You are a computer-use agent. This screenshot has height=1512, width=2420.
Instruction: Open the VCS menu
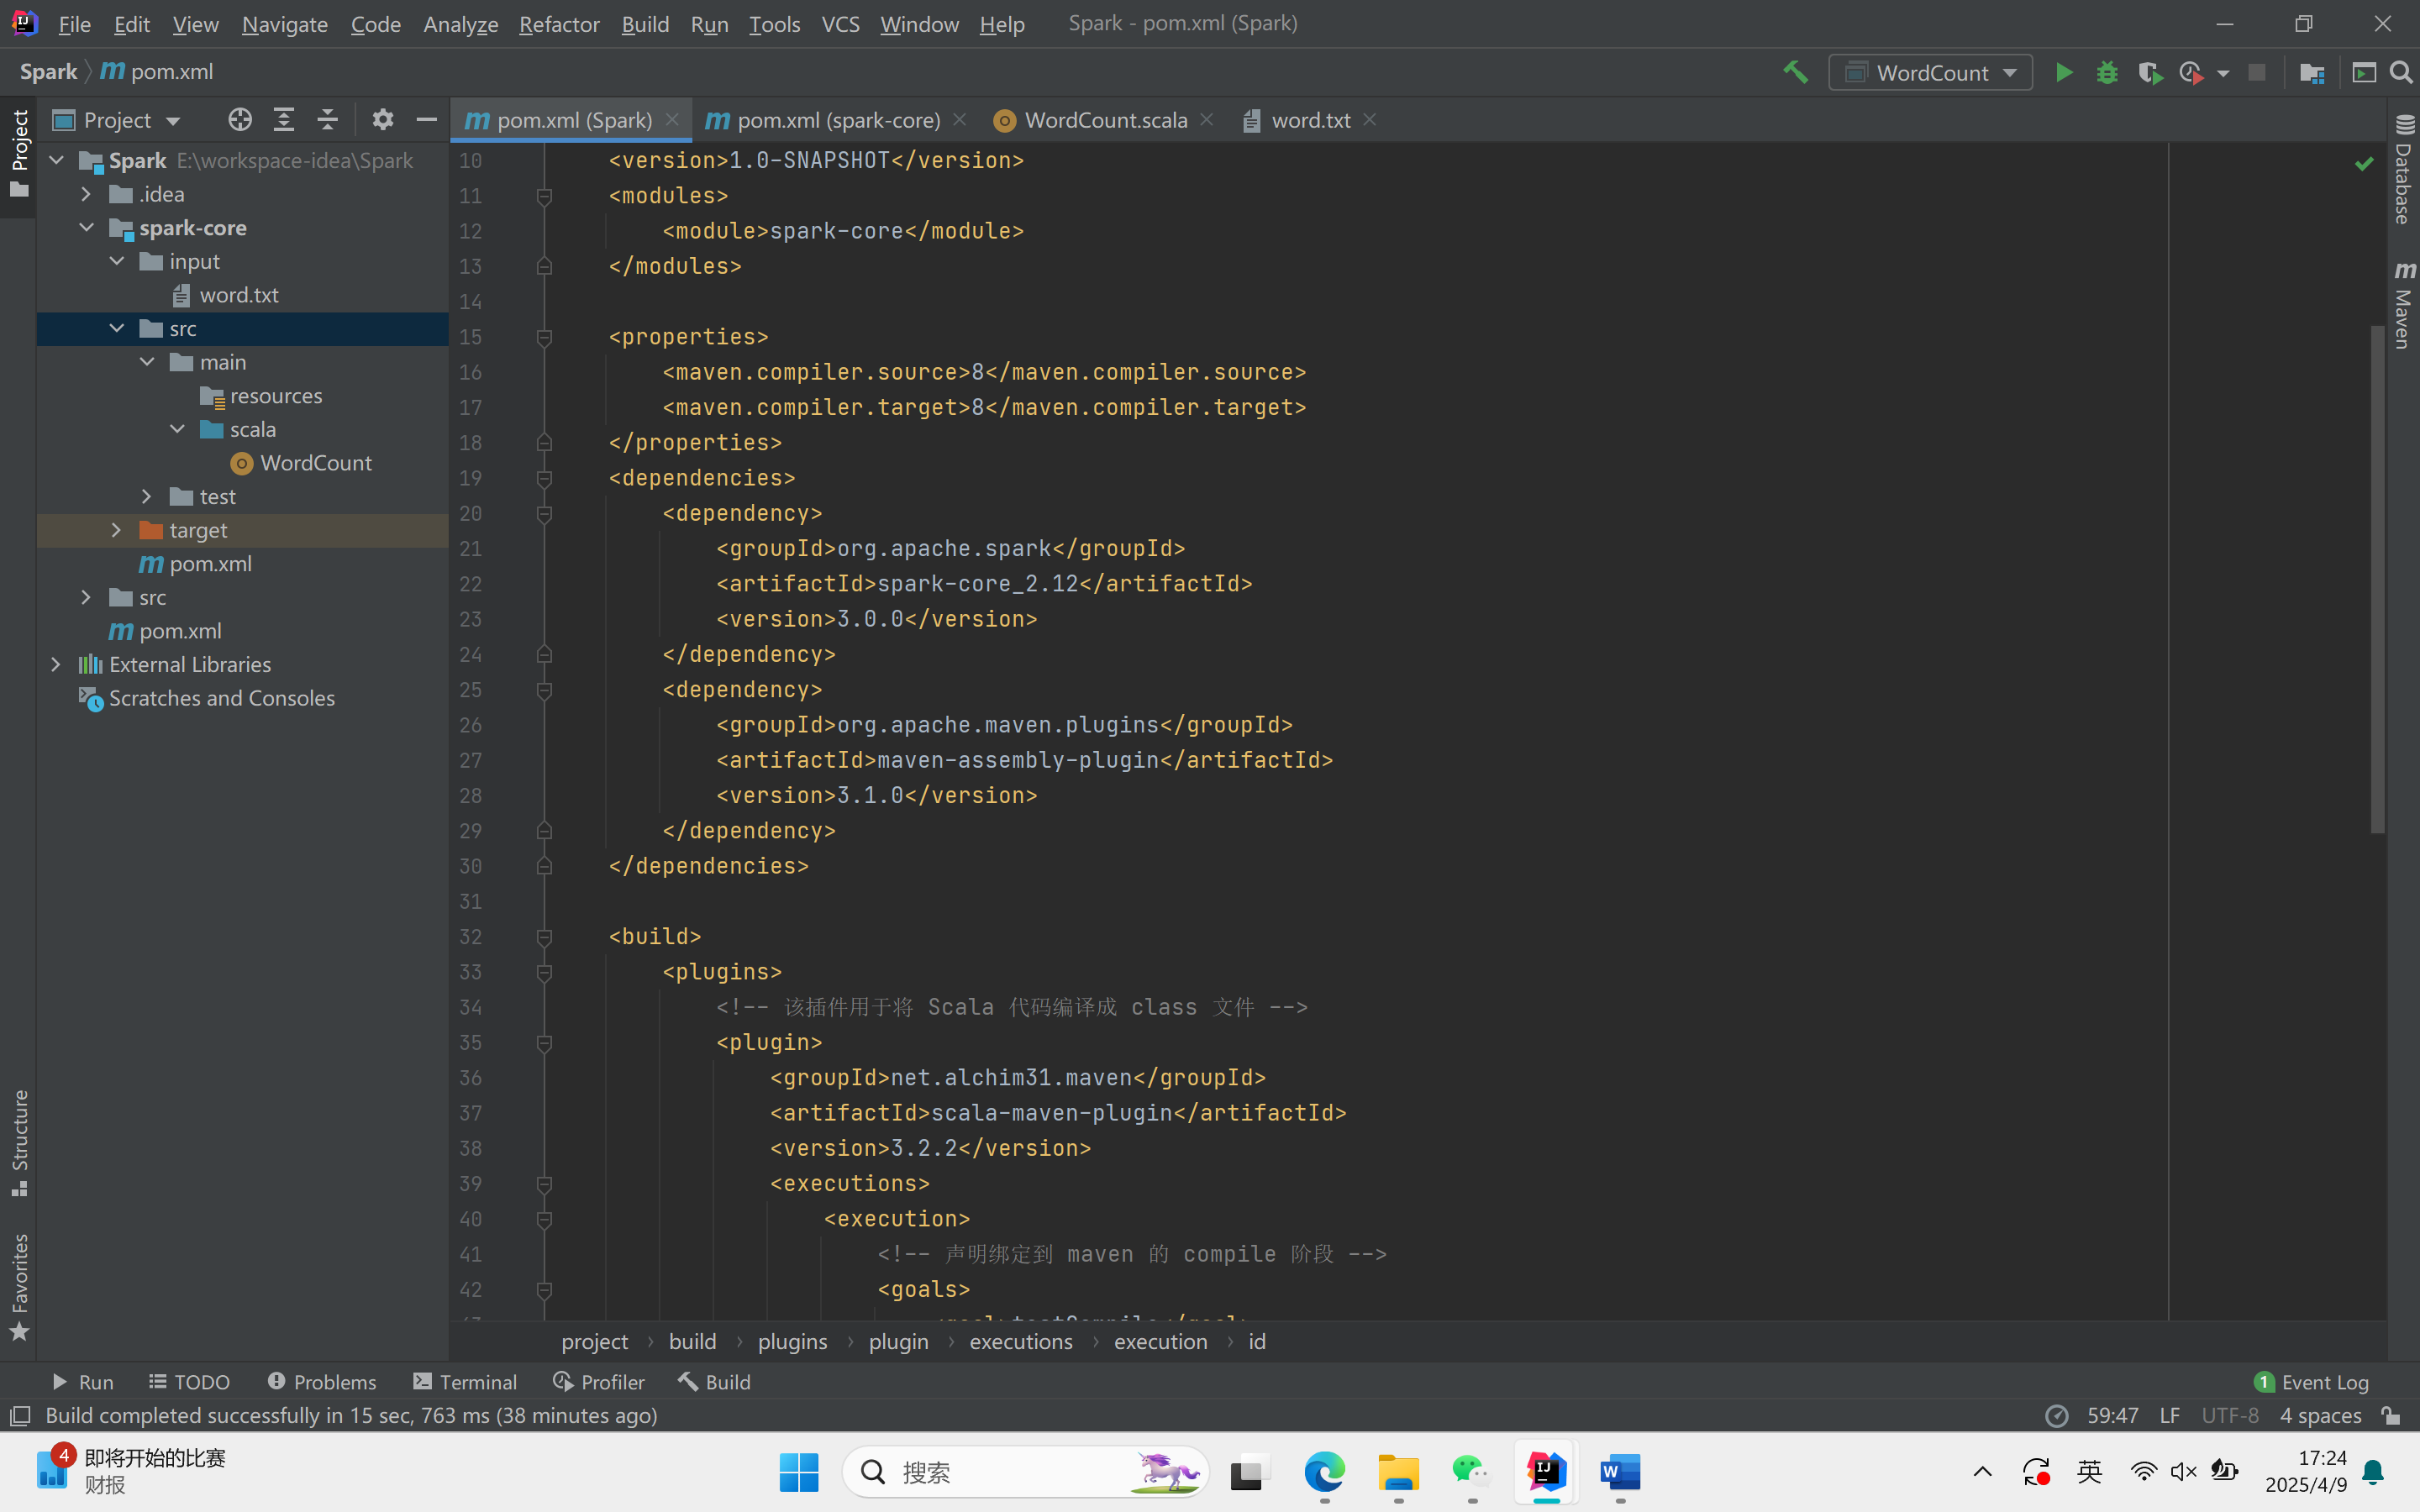pos(840,24)
